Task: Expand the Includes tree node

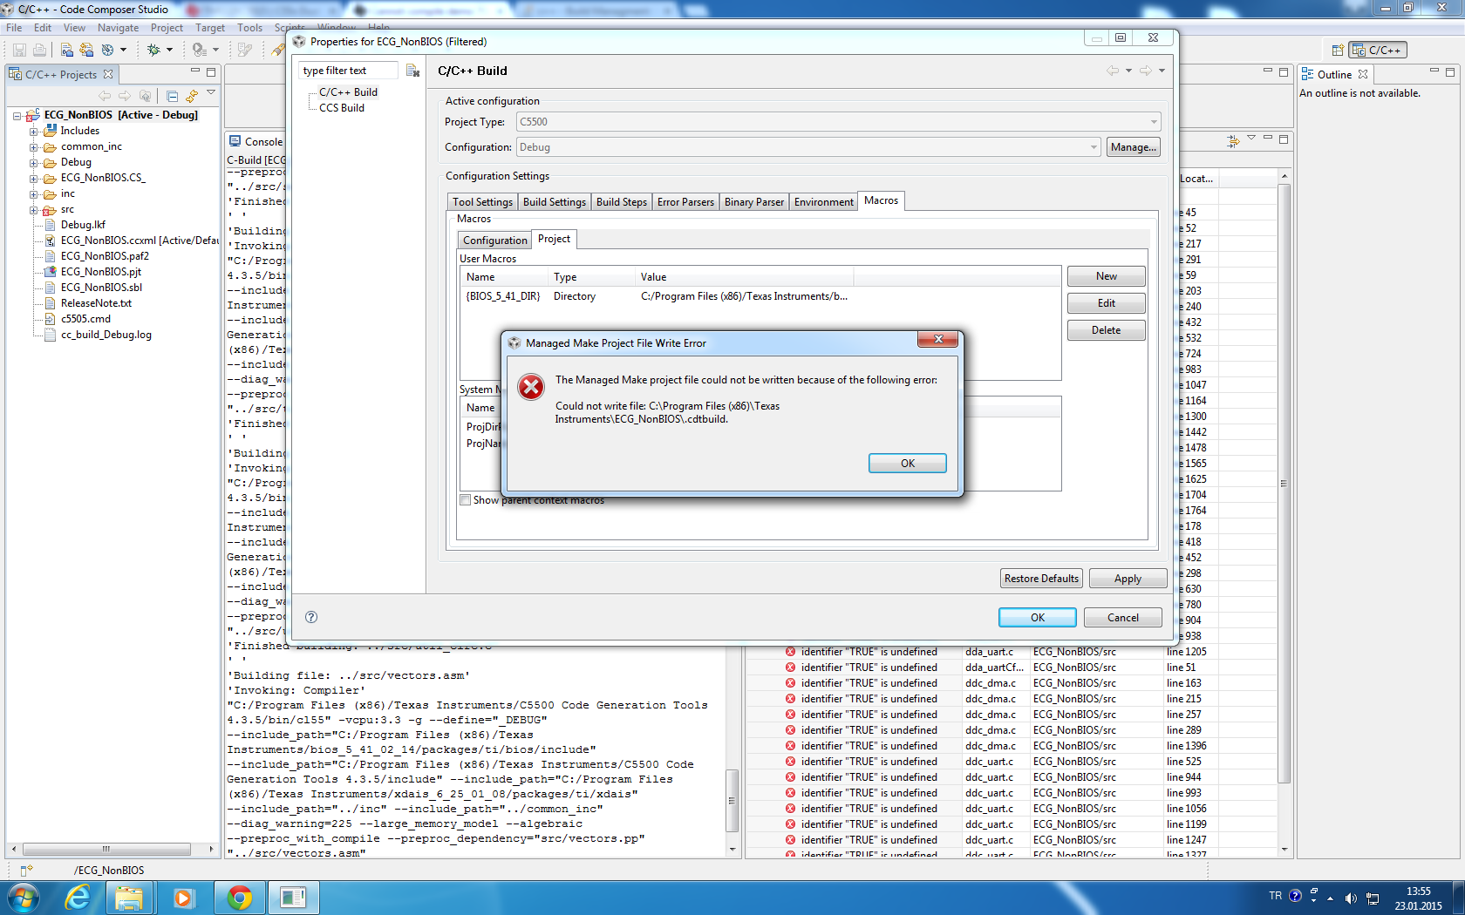Action: pos(33,131)
